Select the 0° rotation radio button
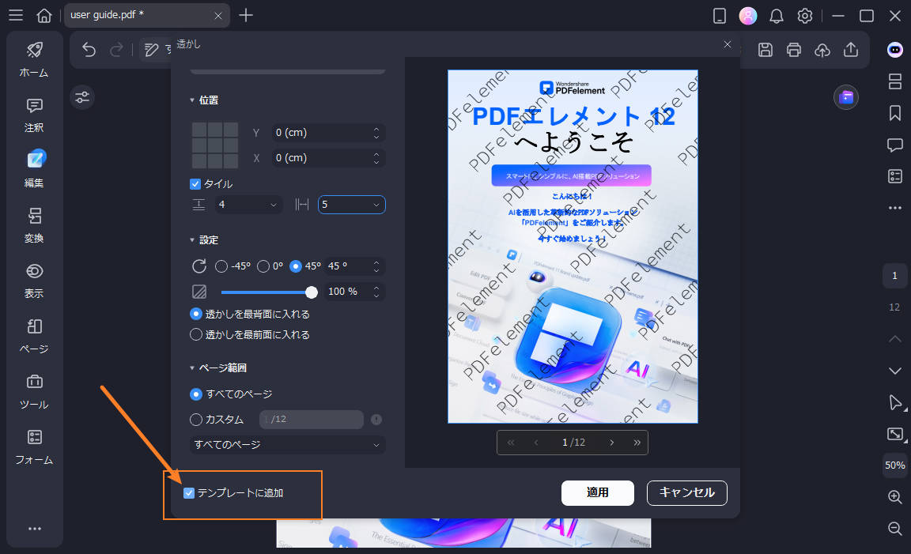Viewport: 911px width, 554px height. coord(264,266)
